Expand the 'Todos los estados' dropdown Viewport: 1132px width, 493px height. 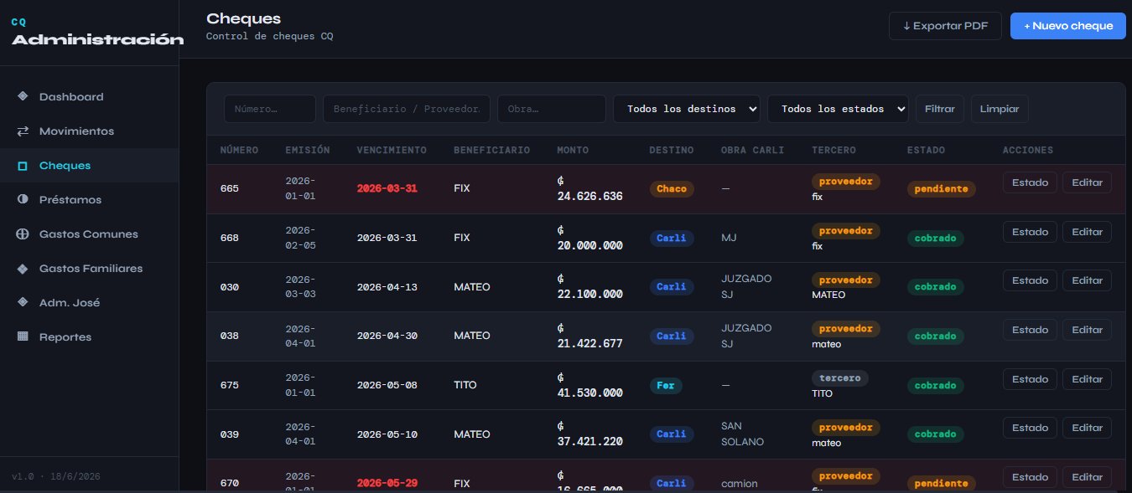pyautogui.click(x=838, y=109)
